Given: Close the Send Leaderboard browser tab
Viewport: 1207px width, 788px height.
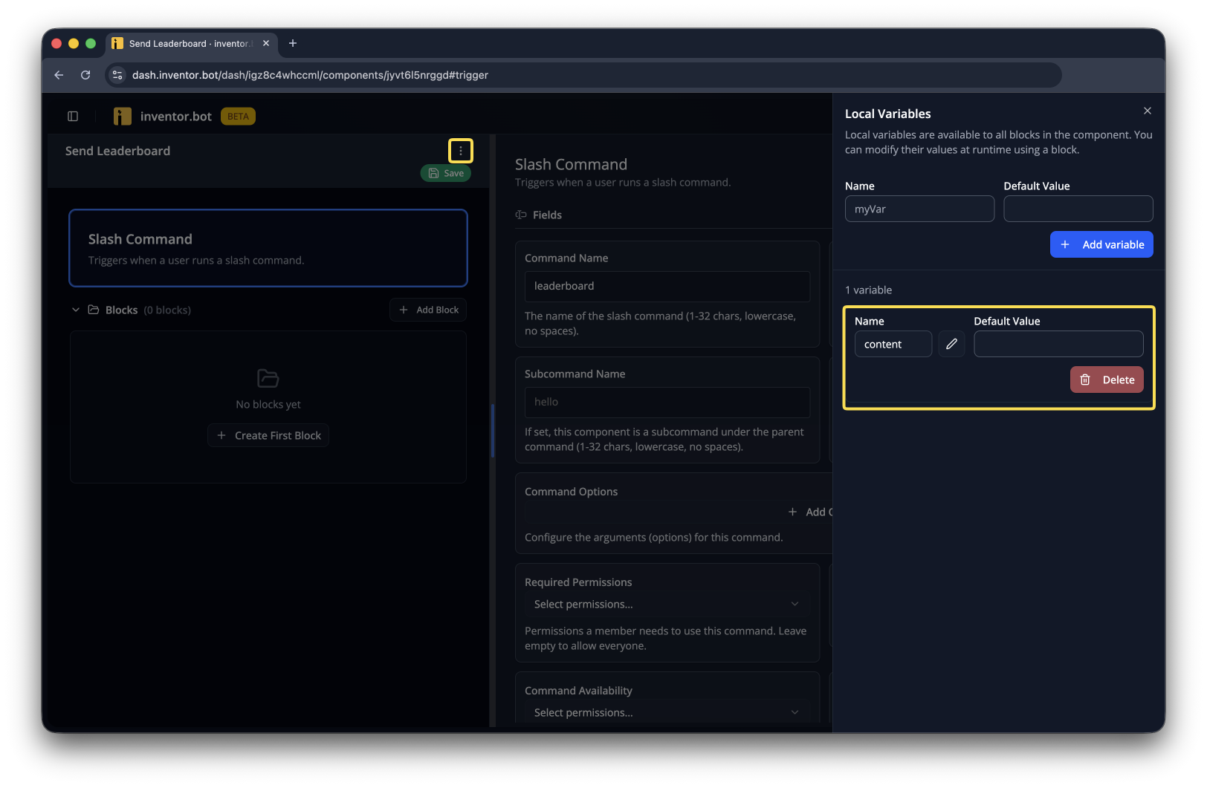Looking at the screenshot, I should click(266, 43).
